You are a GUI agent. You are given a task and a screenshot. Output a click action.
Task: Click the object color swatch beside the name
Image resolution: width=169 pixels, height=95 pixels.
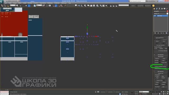click(x=167, y=11)
